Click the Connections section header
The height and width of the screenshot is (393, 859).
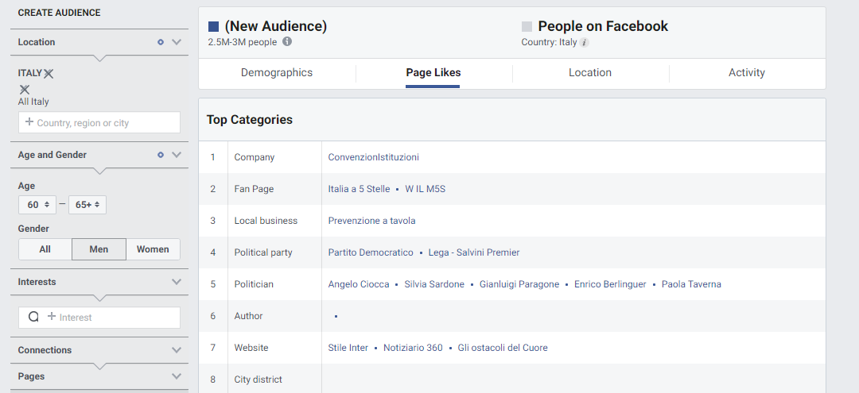click(x=99, y=350)
